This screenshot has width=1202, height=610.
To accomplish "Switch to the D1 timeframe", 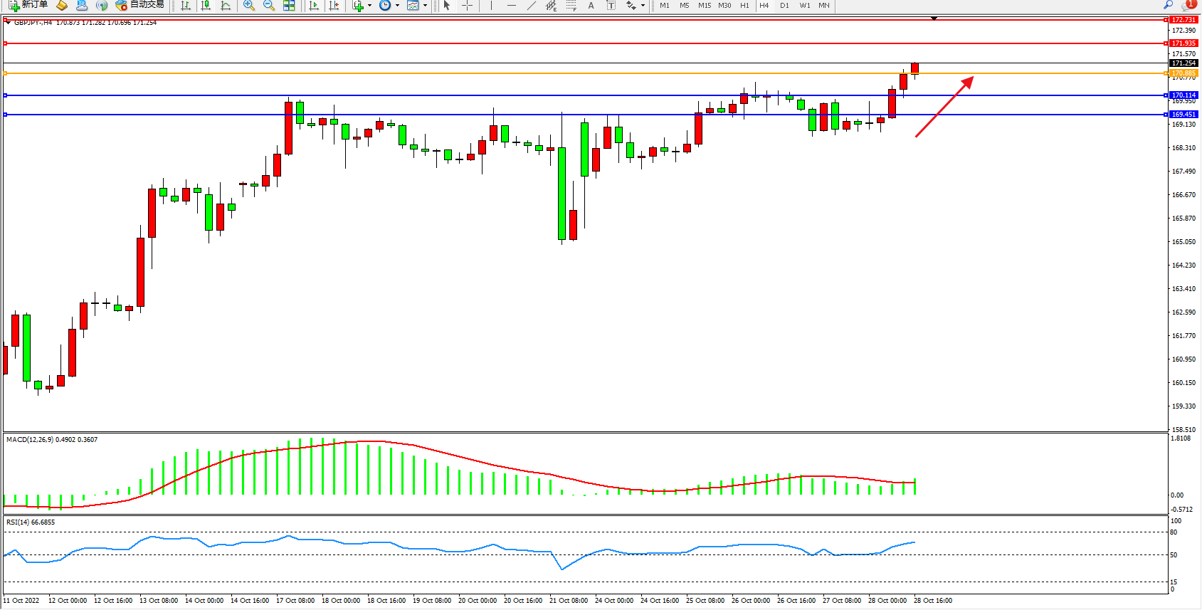I will [x=784, y=6].
